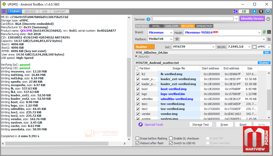273x156 pixels.
Task: Click the vendor.img image file cell
Action: coord(179,114)
